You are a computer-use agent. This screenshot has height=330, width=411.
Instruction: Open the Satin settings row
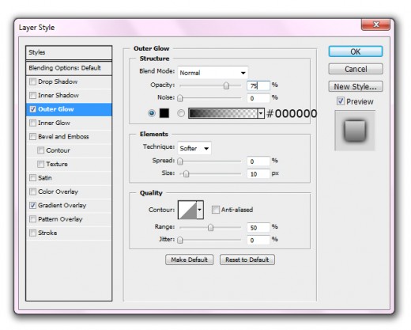69,178
